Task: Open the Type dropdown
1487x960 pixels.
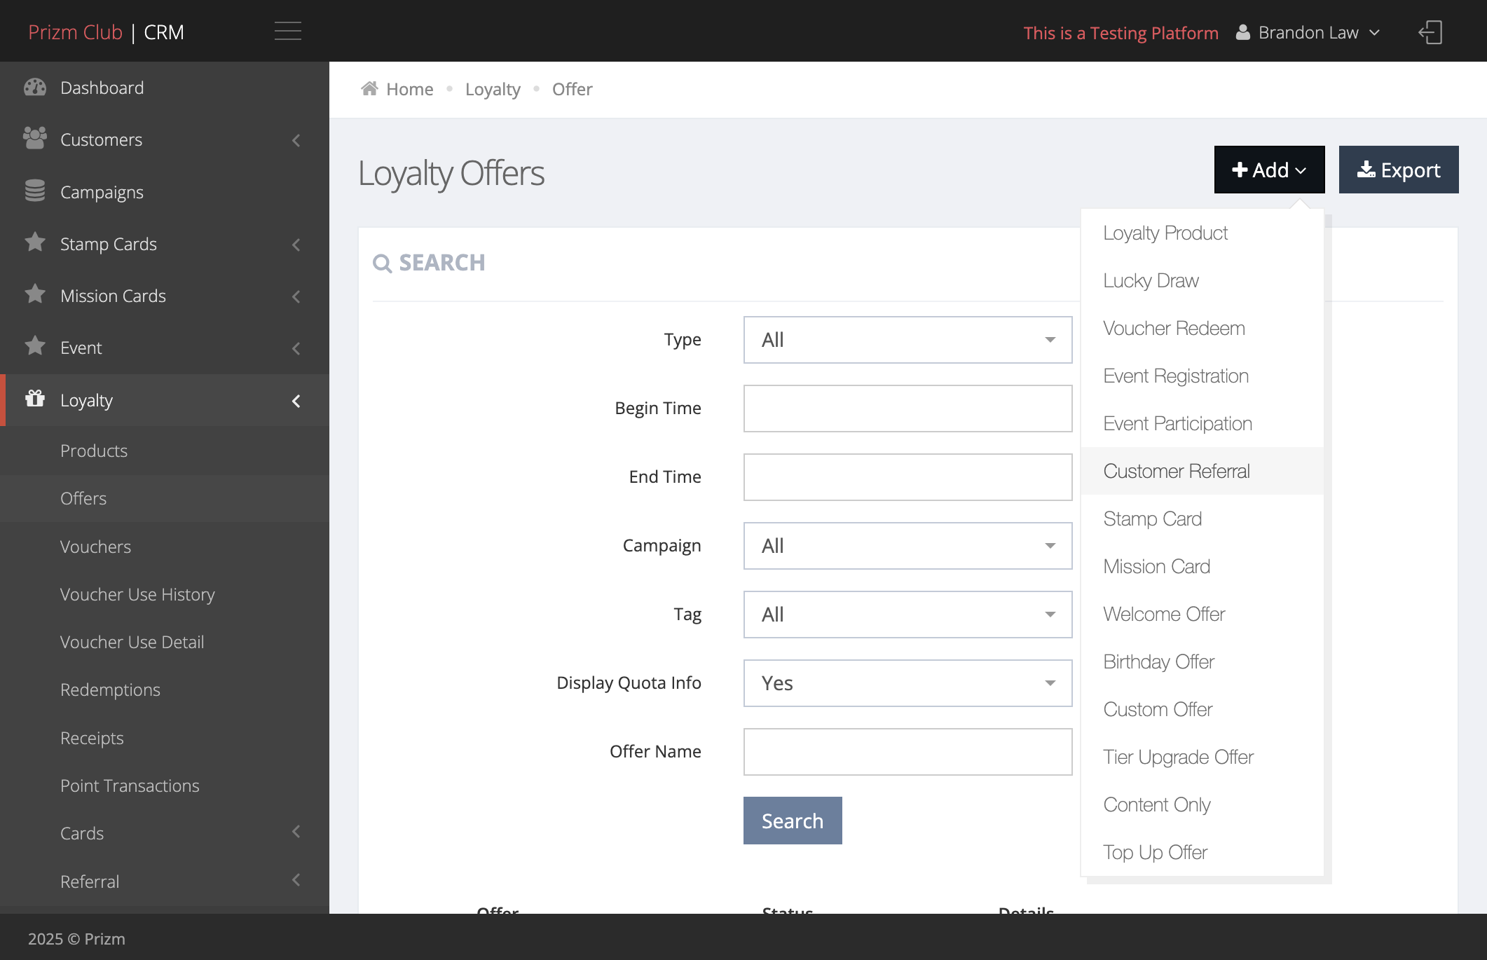Action: coord(907,340)
